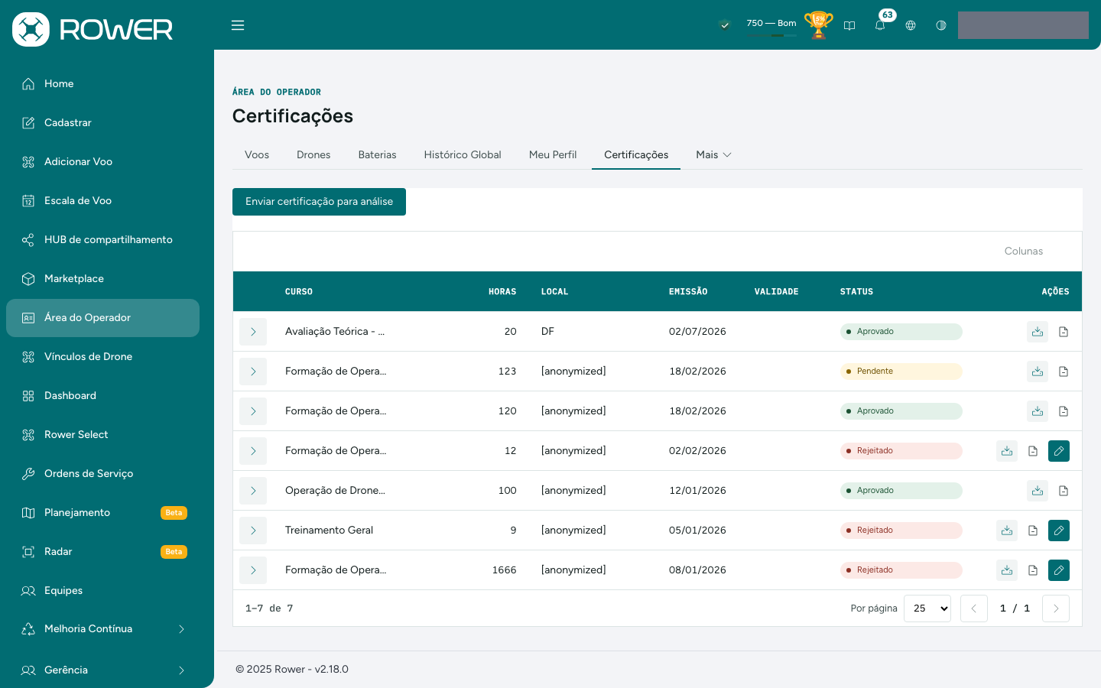
Task: View document for Avaliação Teórica row
Action: pyautogui.click(x=1064, y=332)
